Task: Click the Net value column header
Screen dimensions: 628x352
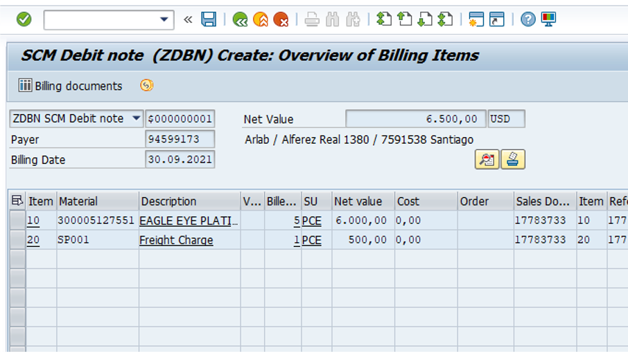Action: [x=363, y=201]
